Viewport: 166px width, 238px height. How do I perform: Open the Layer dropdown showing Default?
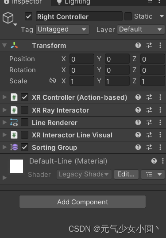coord(141,29)
